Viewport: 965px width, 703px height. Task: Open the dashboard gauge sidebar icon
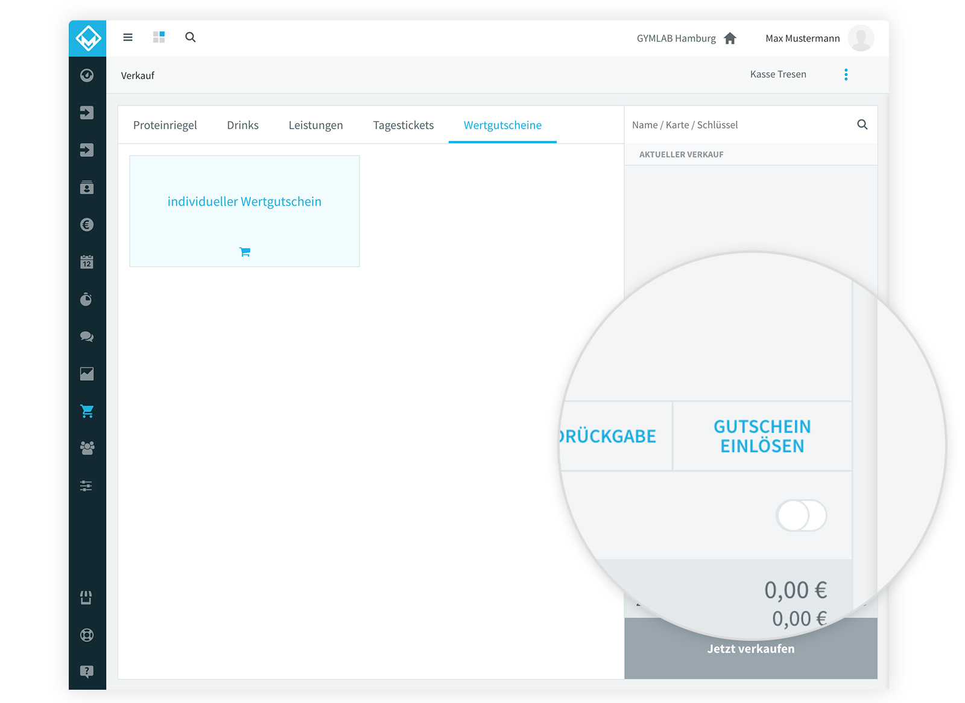(87, 75)
